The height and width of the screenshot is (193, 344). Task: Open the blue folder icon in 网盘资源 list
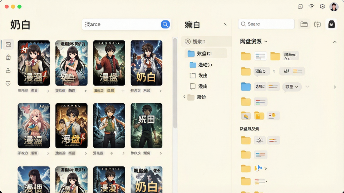[x=246, y=87]
